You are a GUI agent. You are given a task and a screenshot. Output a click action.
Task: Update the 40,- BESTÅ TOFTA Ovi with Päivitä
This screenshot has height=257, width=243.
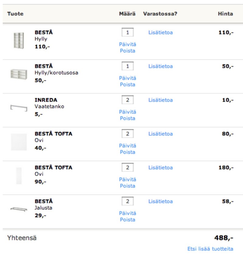[x=127, y=146]
